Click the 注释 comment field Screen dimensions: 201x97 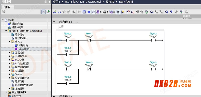point(111,27)
